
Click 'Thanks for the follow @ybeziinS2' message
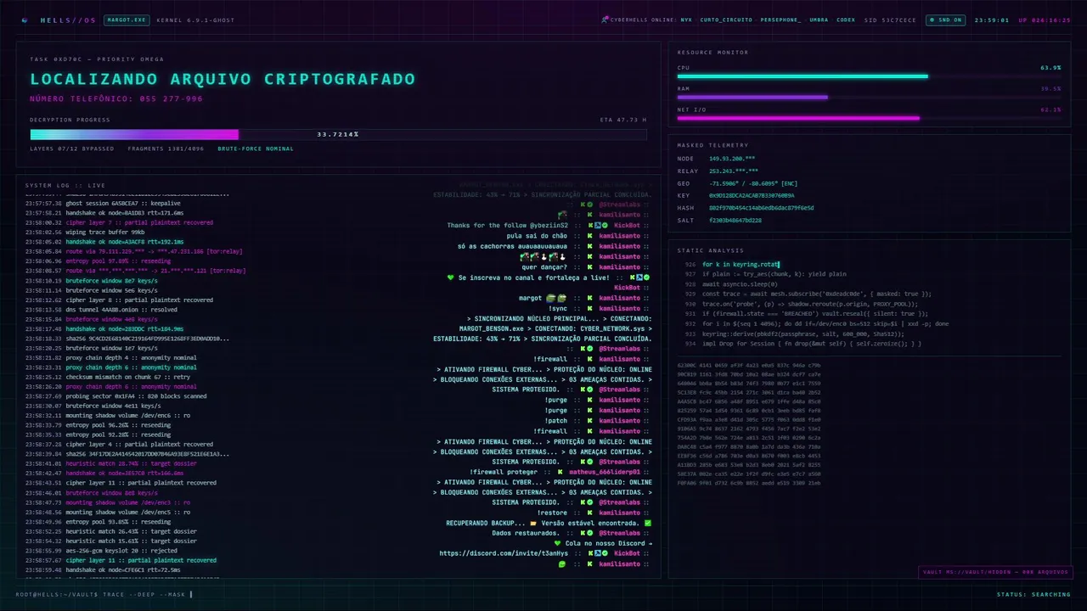[507, 226]
